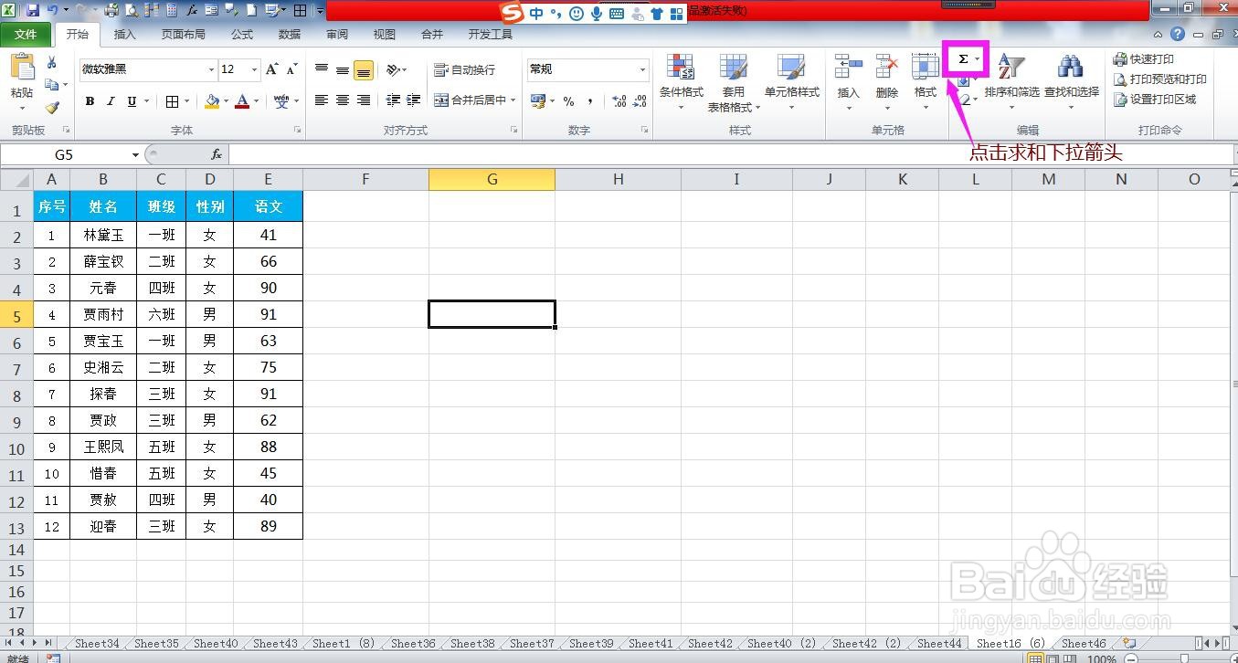Open the font color dropdown arrow

[257, 101]
